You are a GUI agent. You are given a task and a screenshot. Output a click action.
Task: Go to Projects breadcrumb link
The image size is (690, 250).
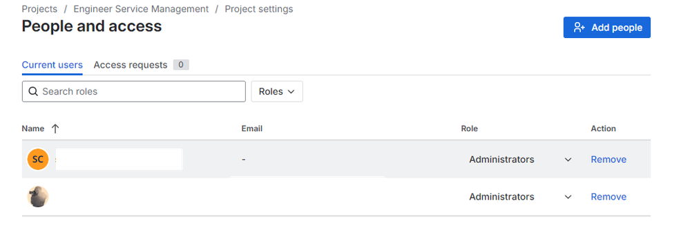click(x=39, y=9)
